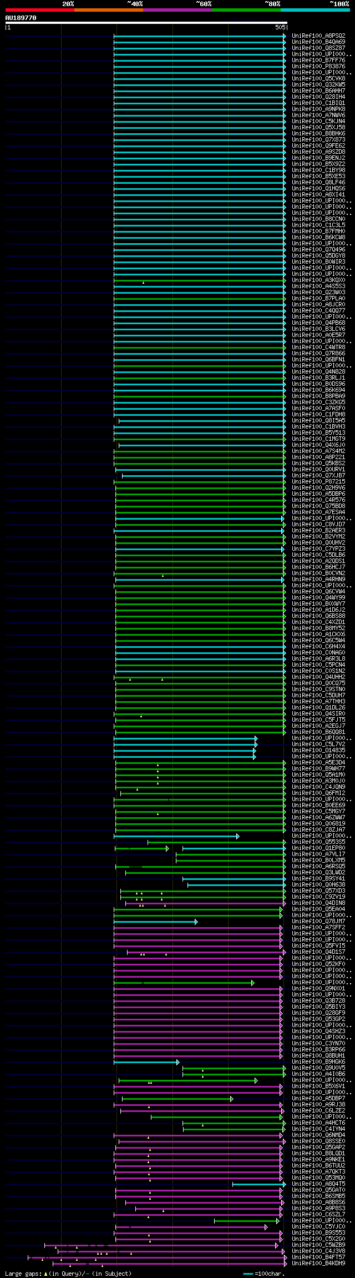This screenshot has width=355, height=1278.
Task: Click the label UniRef100_B9ENJ2
Action: [x=318, y=158]
